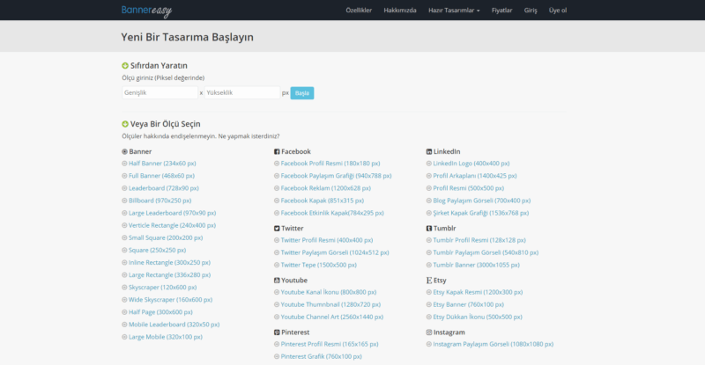Click the green plus icon beside Veya Bir Ölçü Seçin
This screenshot has width=705, height=365.
pos(125,124)
